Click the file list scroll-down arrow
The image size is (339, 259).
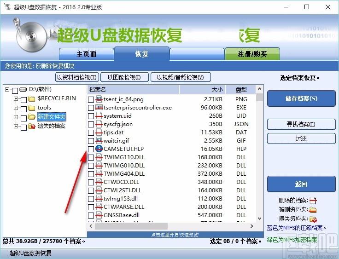click(x=260, y=219)
